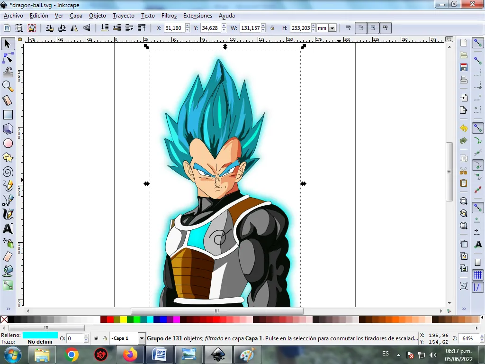Toggle the master snapping button

click(477, 43)
